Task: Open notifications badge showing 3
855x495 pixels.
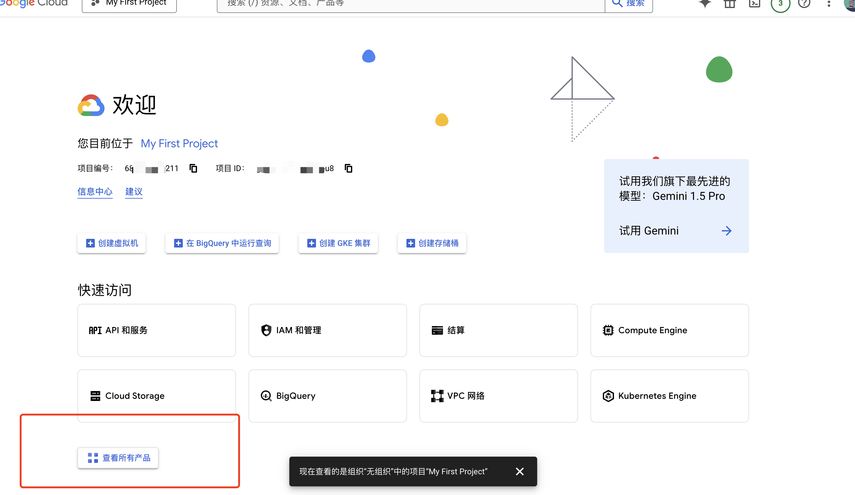Action: pyautogui.click(x=780, y=4)
